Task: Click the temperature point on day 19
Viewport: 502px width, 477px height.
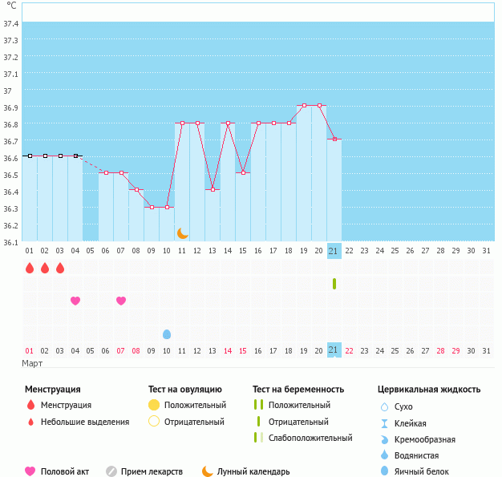Action: tap(304, 105)
